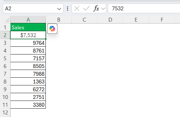Select column F header
The width and height of the screenshot is (180, 117).
tap(162, 20)
